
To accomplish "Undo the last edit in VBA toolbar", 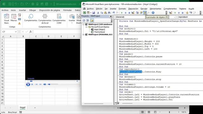I will coord(114,13).
